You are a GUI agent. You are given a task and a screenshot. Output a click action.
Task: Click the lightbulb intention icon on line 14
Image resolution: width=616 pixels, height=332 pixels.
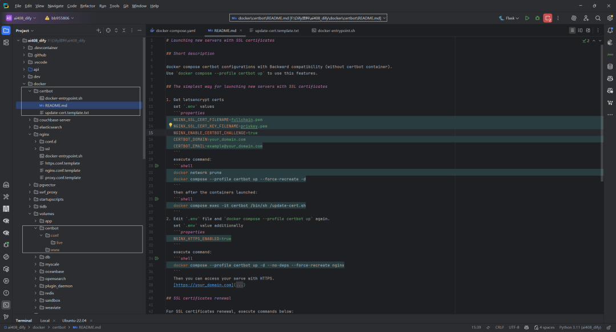[171, 125]
